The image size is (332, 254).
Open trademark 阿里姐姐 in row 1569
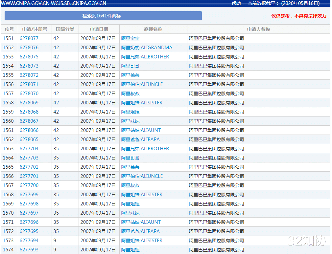pos(130,204)
